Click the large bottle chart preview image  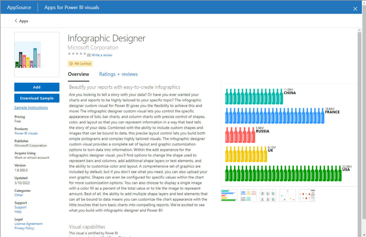(289, 135)
